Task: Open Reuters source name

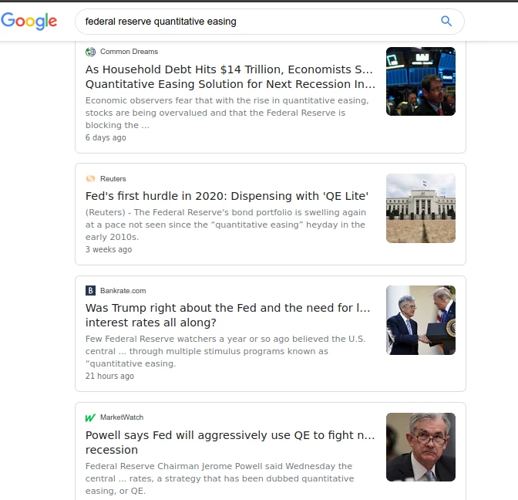Action: (113, 179)
